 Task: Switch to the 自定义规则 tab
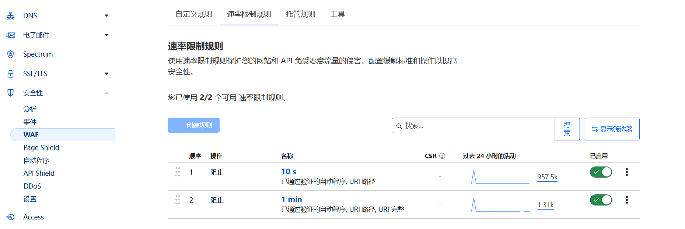(194, 14)
